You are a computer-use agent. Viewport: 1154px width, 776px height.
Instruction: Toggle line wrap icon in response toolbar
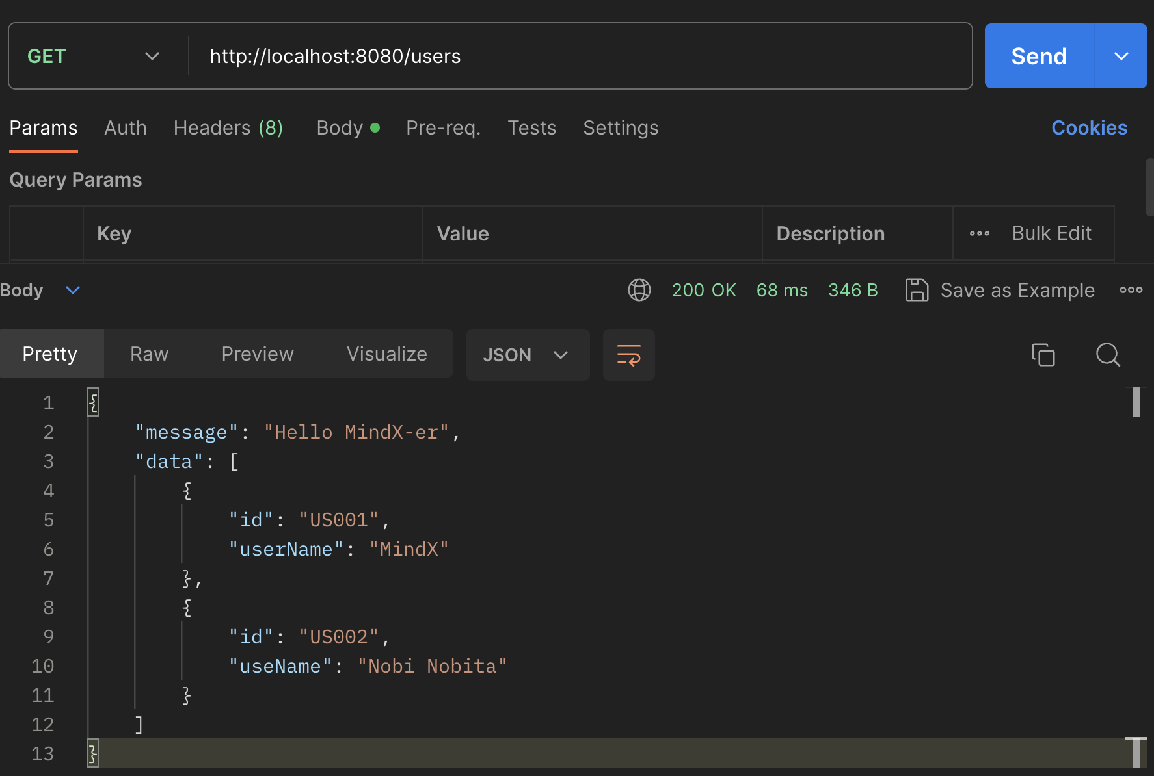click(x=628, y=355)
